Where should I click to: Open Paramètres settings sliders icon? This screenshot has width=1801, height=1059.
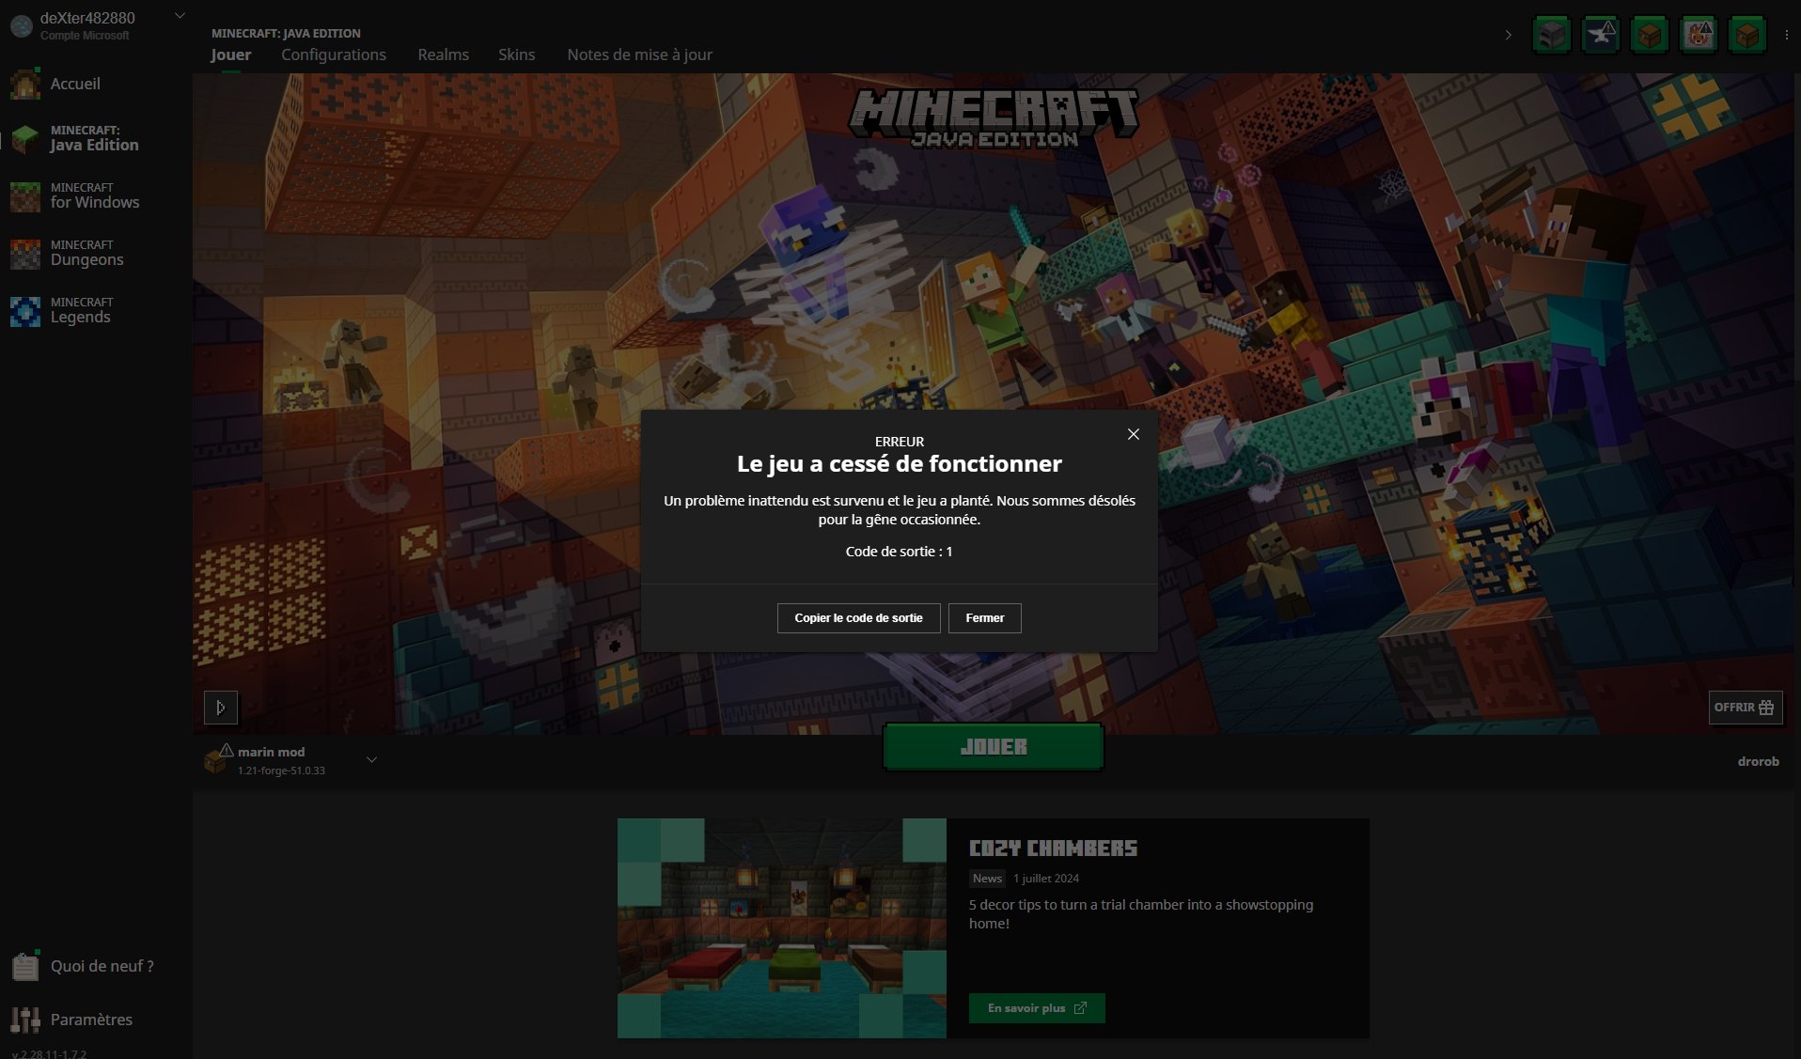(x=25, y=1020)
